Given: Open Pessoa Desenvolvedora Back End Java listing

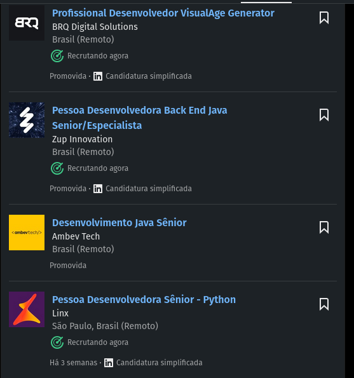Looking at the screenshot, I should tap(140, 118).
